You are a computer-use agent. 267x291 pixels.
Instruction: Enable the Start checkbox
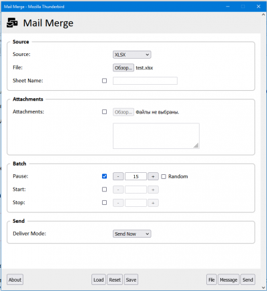[104, 190]
